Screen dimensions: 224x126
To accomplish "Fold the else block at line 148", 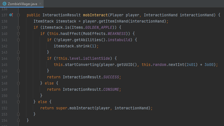I will pos(18,83).
